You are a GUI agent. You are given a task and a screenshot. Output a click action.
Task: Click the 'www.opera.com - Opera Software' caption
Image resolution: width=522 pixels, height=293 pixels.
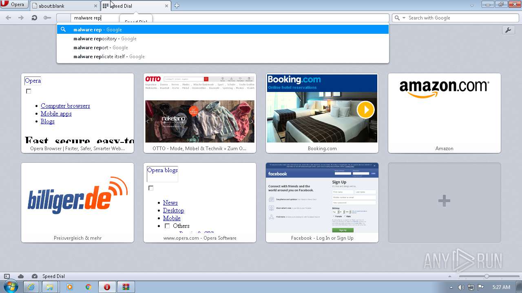(200, 238)
